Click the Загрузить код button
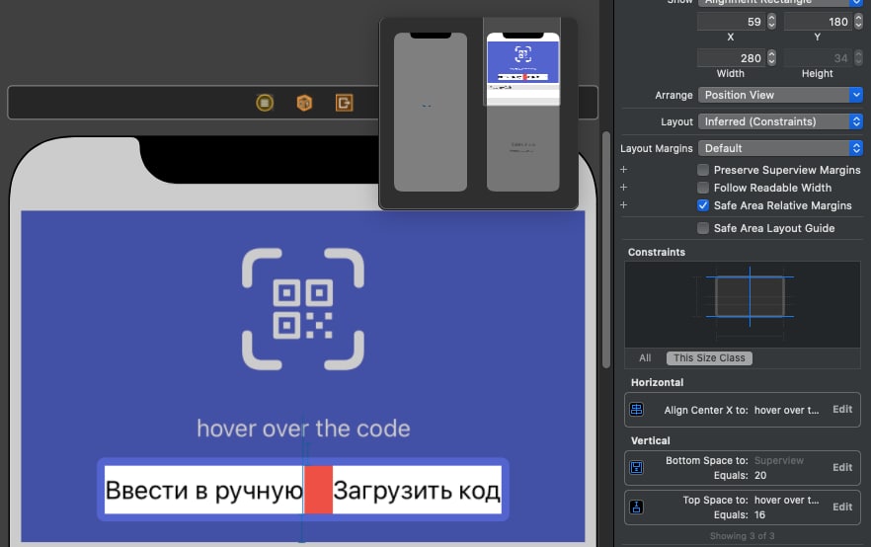871x547 pixels. click(x=417, y=490)
